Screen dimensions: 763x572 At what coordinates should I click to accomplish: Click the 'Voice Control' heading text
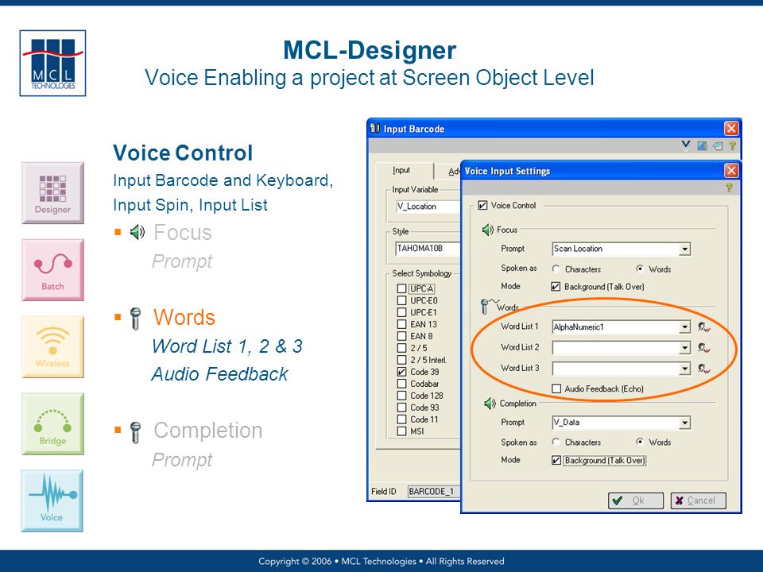click(183, 153)
